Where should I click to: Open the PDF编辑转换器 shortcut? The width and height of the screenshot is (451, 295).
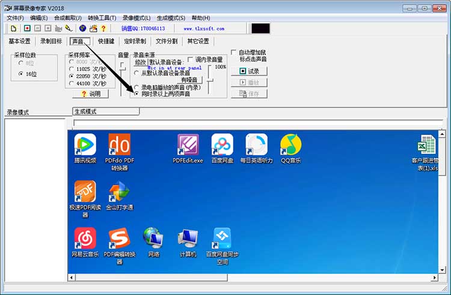pos(120,246)
